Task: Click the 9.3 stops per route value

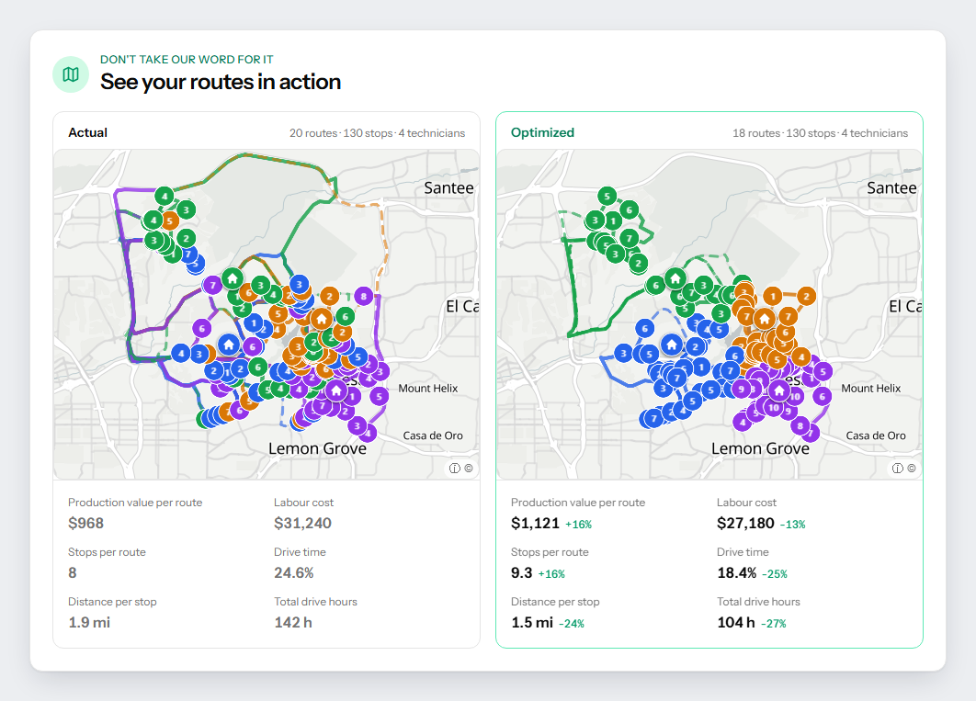Action: point(522,573)
